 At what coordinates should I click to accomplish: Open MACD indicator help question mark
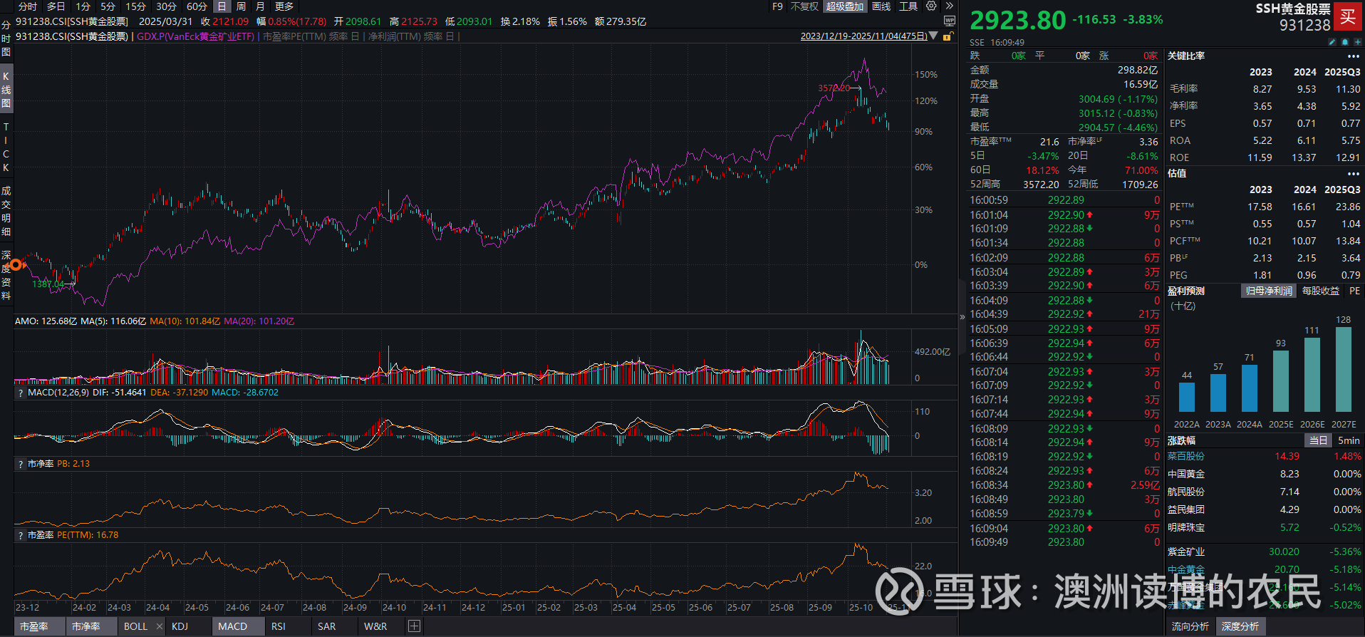[20, 393]
